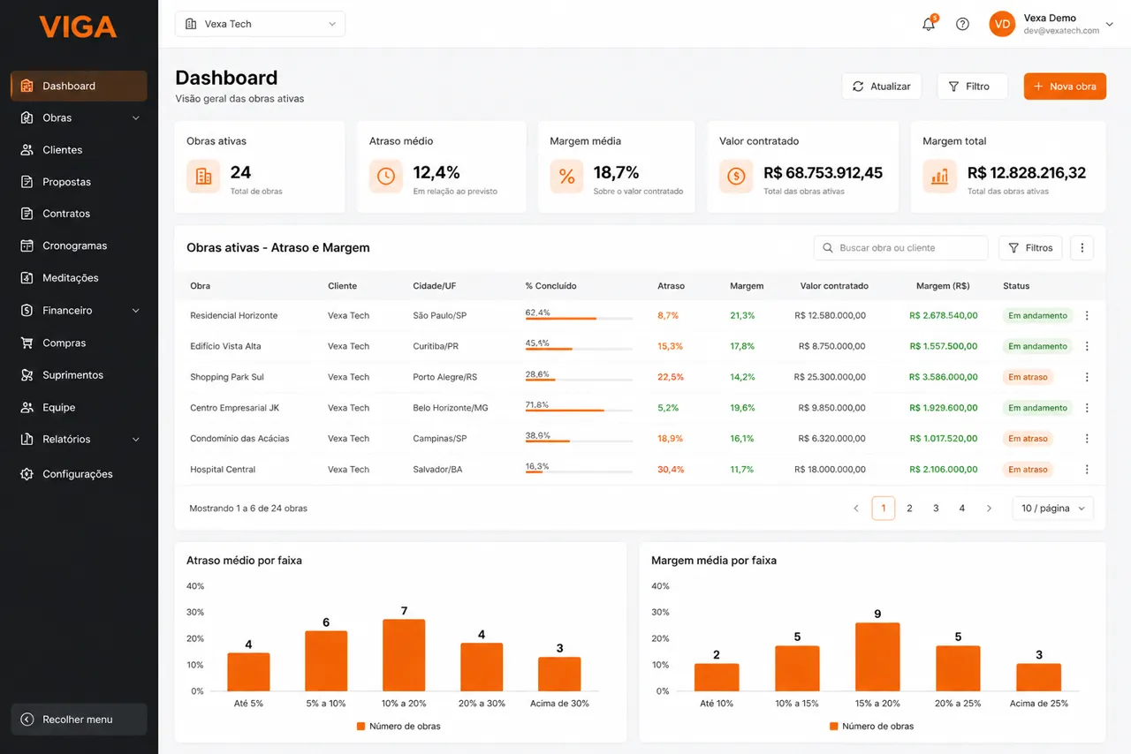Click the 10% a 20% bar in Atraso chart

404,655
